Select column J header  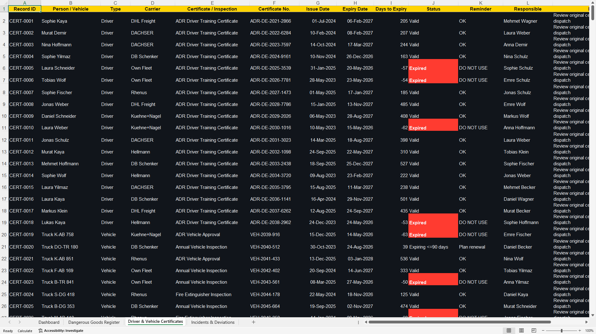[x=433, y=3]
